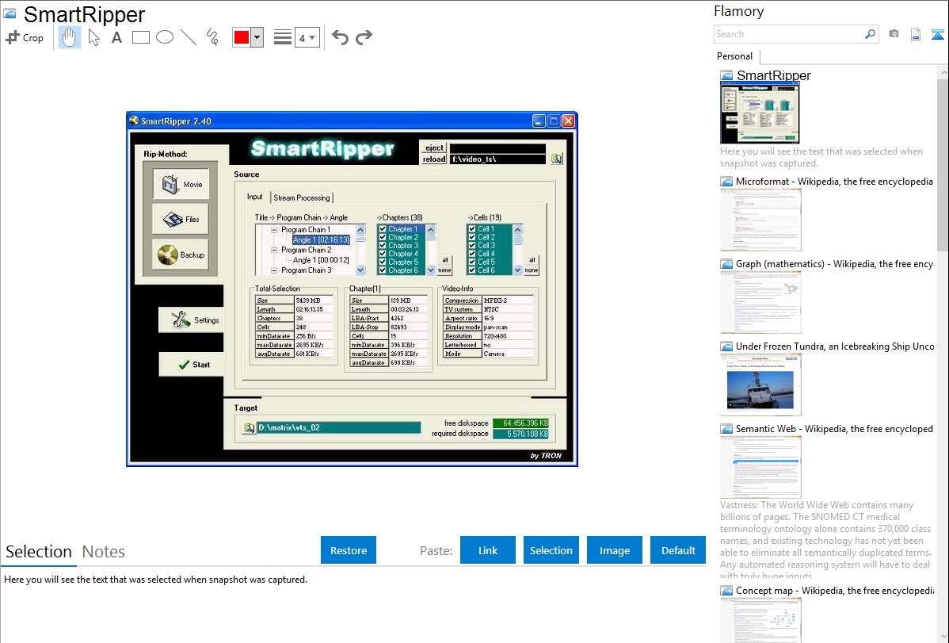Toggle the Chapter 1 checkbox
The width and height of the screenshot is (949, 643).
(x=383, y=229)
